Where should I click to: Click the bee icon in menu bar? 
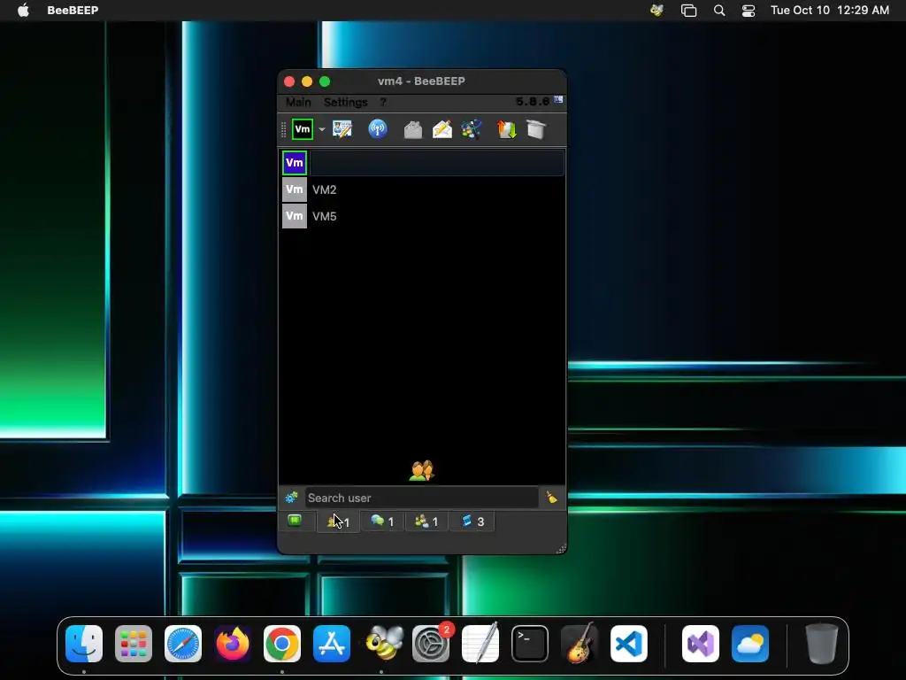[656, 10]
